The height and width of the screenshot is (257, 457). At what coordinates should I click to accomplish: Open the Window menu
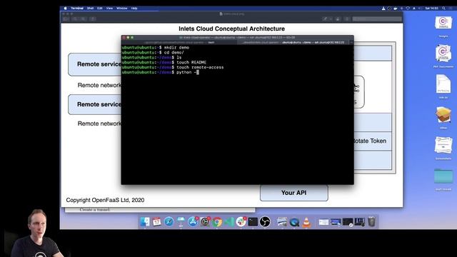click(x=122, y=9)
